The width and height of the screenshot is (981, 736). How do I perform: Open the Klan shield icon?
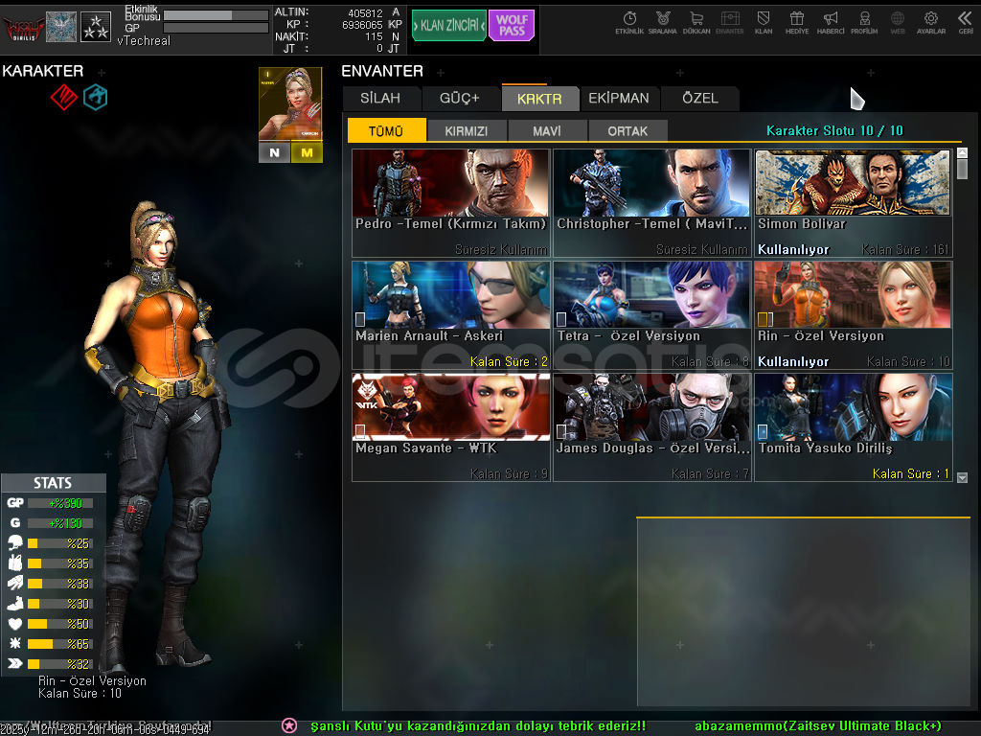(x=764, y=22)
